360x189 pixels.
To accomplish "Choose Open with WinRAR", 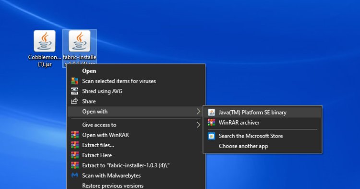I will (136, 135).
